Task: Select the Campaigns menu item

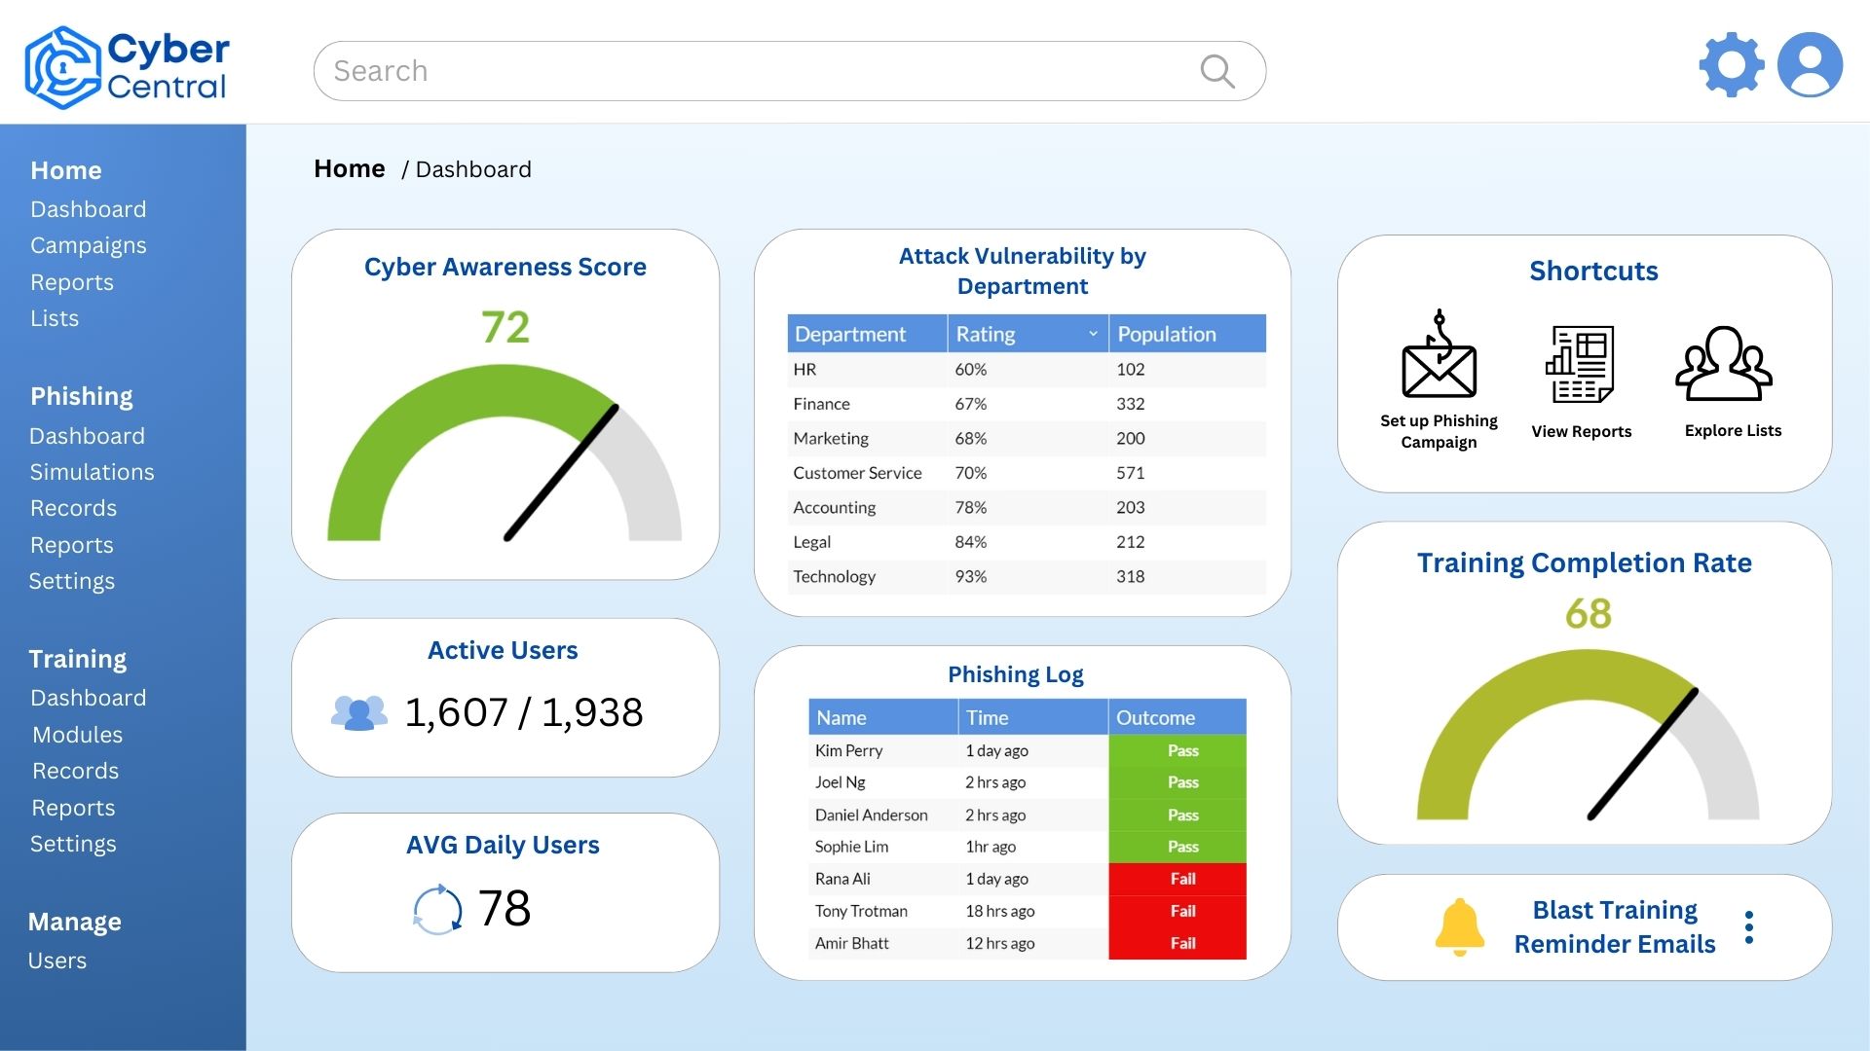Action: (x=88, y=244)
